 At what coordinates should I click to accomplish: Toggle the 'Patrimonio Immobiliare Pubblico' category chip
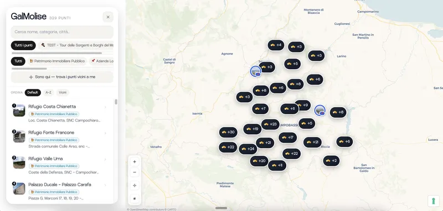[57, 61]
